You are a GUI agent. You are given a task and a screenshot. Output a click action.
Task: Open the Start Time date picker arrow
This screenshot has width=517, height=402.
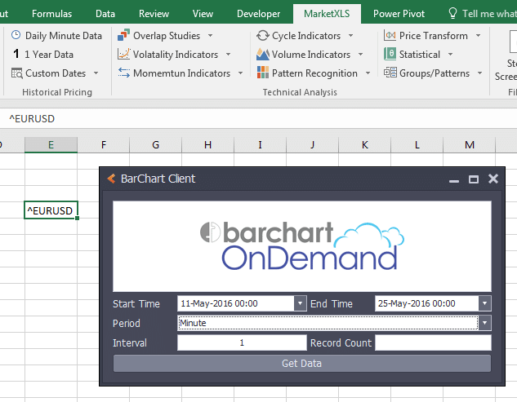tap(300, 303)
